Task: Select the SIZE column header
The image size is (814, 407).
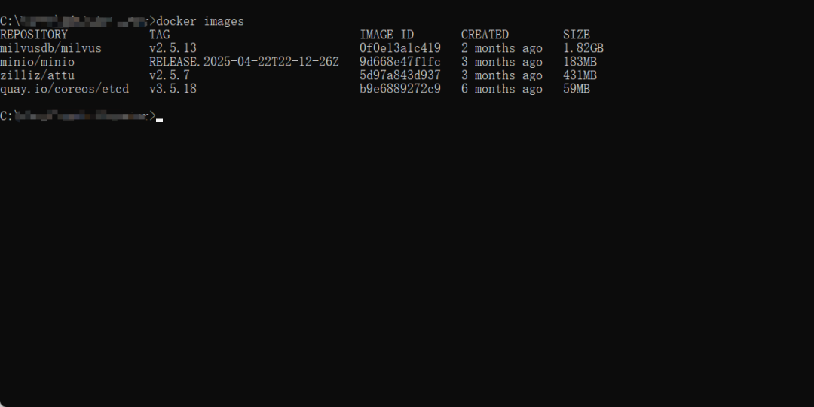Action: [577, 35]
